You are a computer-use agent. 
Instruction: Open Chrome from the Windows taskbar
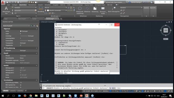[31, 96]
